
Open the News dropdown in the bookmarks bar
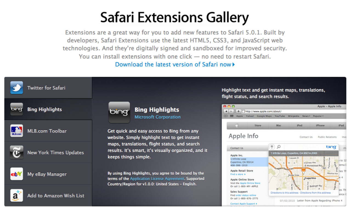coord(306,116)
